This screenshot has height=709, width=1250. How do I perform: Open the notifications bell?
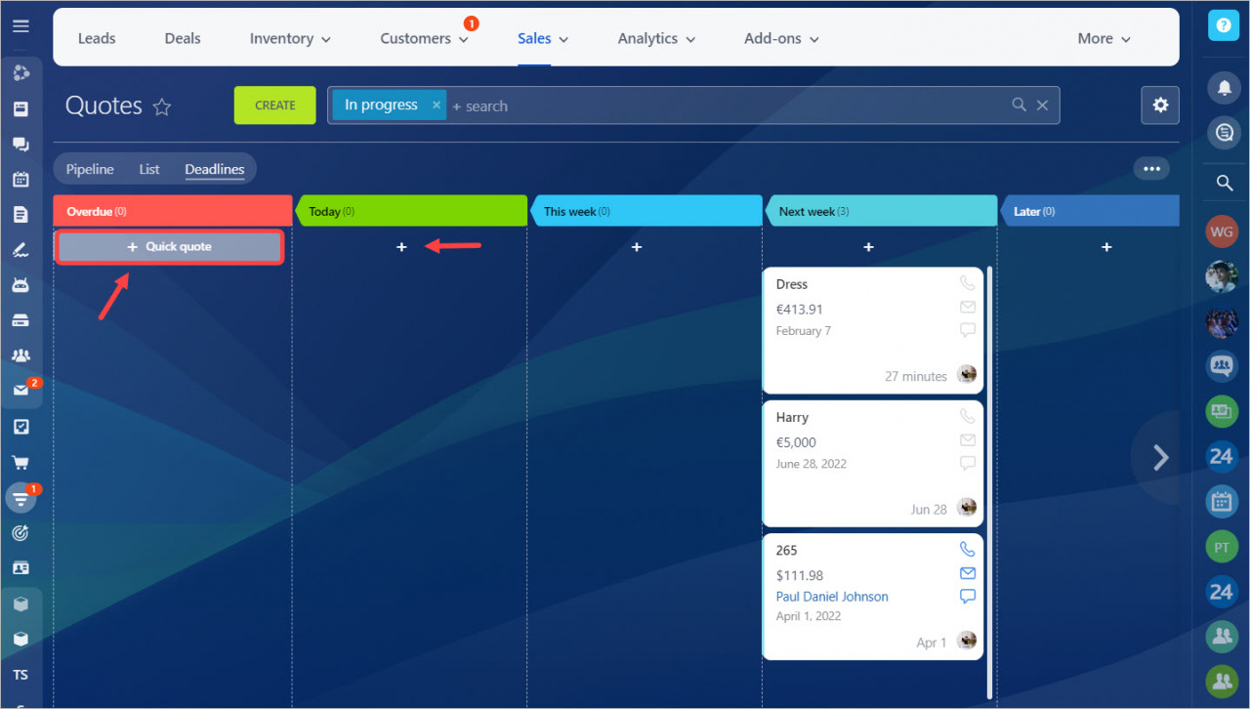(x=1223, y=87)
